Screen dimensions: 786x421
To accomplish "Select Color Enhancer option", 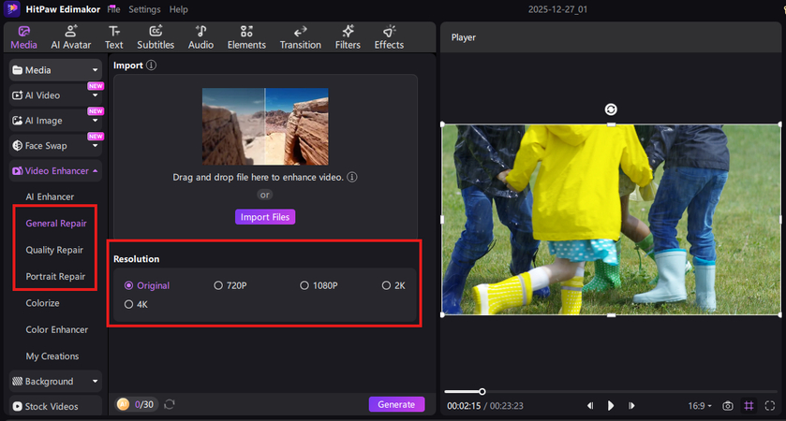I will 56,329.
